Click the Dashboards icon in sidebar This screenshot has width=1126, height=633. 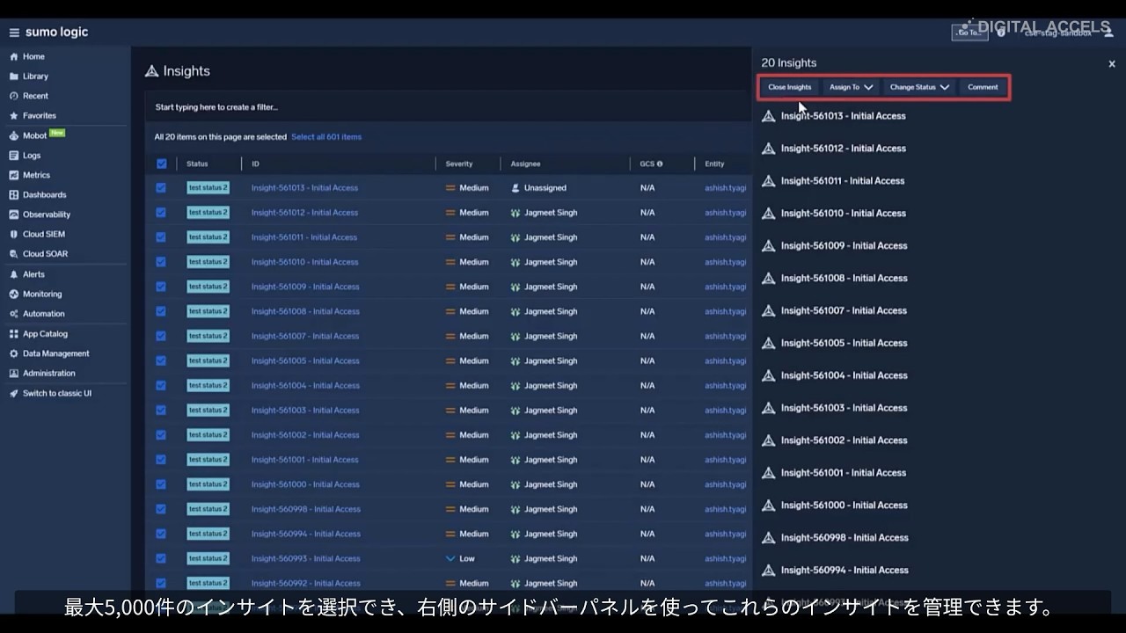tap(14, 195)
